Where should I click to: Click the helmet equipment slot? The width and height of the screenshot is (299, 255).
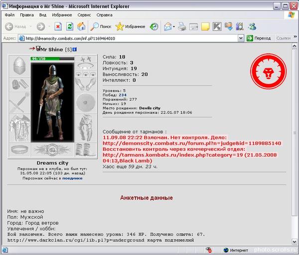19,66
